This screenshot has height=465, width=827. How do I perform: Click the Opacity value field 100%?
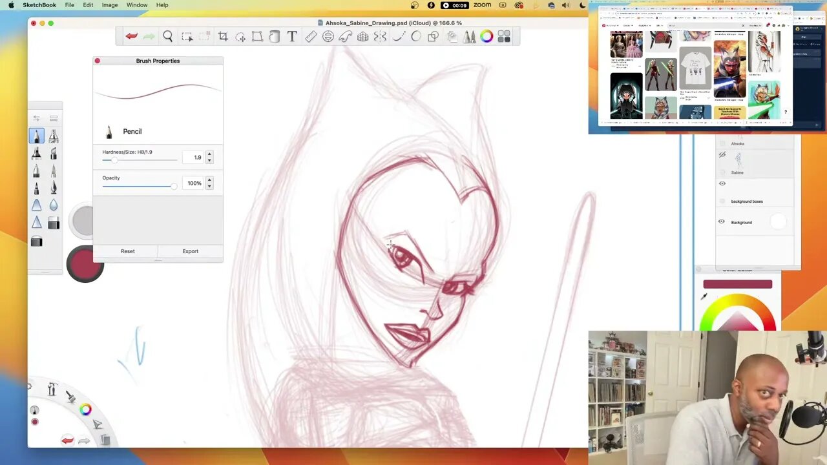tap(193, 183)
